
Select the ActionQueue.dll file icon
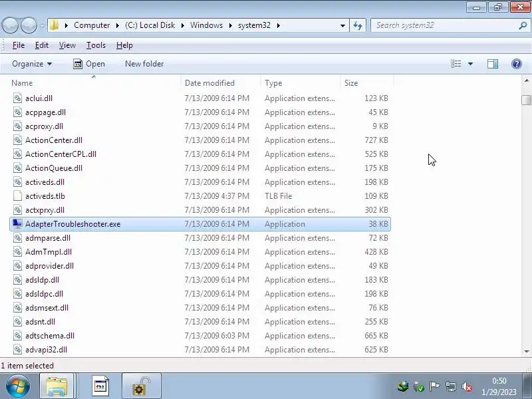coord(18,168)
